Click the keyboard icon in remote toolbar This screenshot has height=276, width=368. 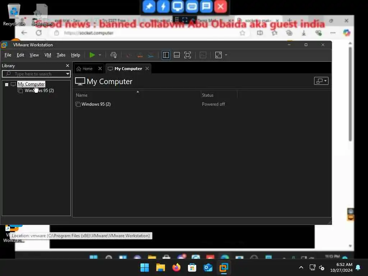click(x=192, y=6)
